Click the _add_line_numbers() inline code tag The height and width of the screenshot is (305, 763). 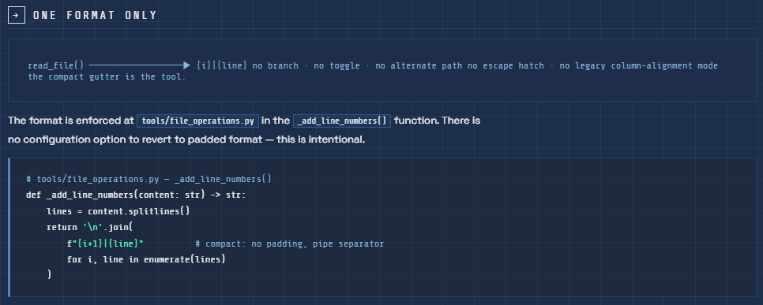point(341,121)
